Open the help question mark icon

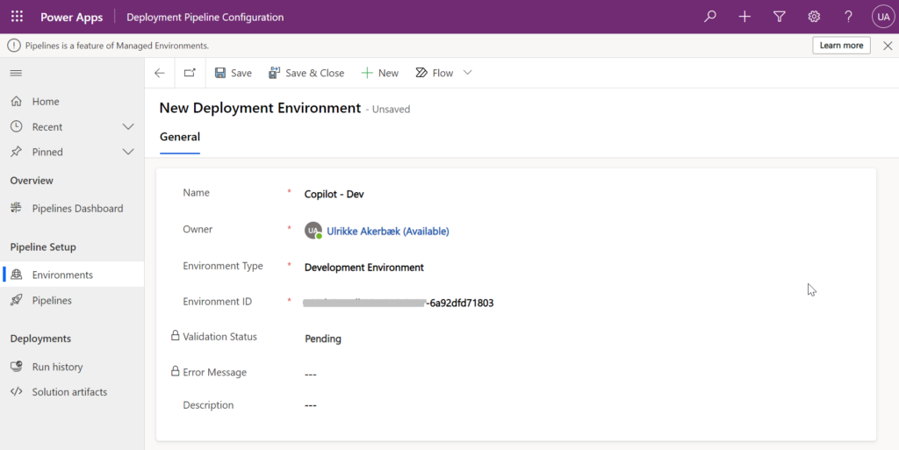click(x=849, y=17)
